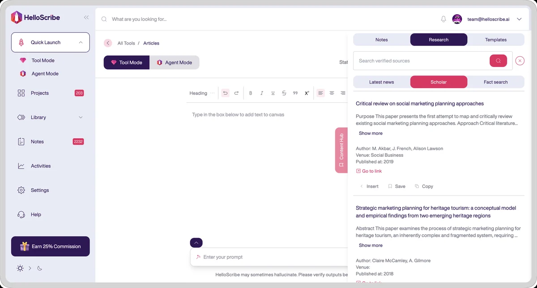Open All Tools breadcrumb link

(126, 43)
